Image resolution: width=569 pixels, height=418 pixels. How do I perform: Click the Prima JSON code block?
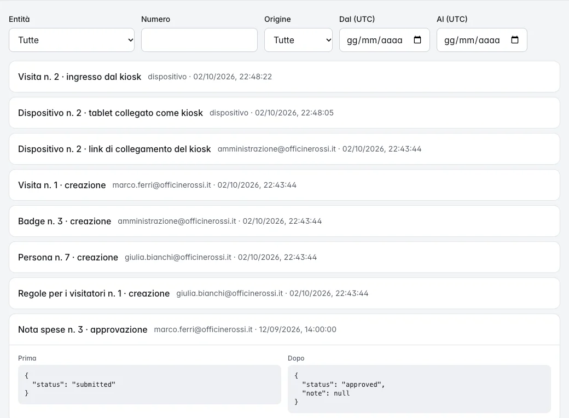(x=149, y=385)
